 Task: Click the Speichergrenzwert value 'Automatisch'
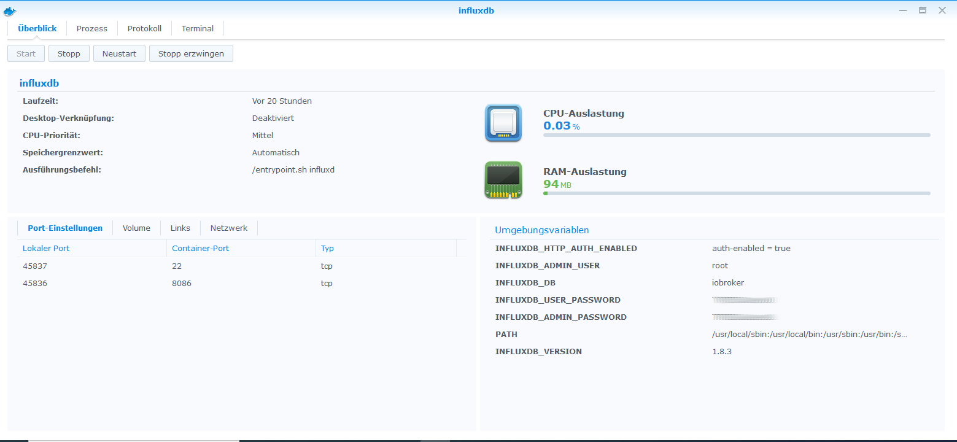pos(276,152)
